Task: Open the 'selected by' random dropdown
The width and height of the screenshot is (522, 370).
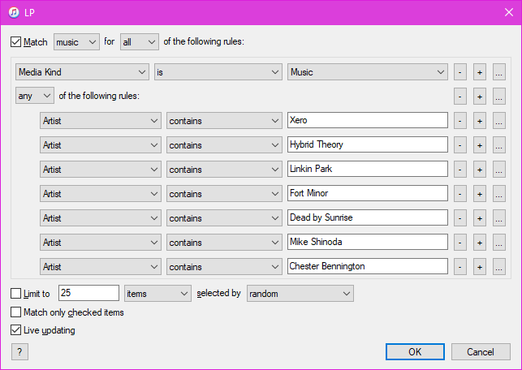Action: pos(300,294)
